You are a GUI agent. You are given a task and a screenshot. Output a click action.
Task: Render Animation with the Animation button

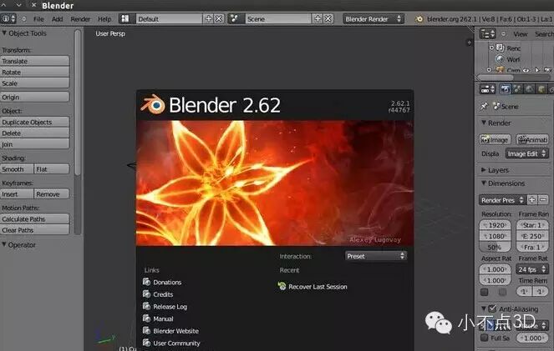[532, 139]
